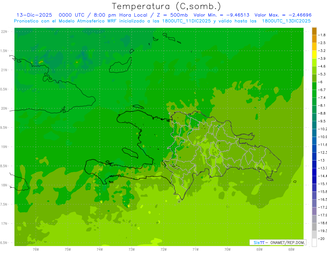Viewport: 327px width, 253px height.
Task: Click the "18N" latitude label
Action: click(x=4, y=185)
